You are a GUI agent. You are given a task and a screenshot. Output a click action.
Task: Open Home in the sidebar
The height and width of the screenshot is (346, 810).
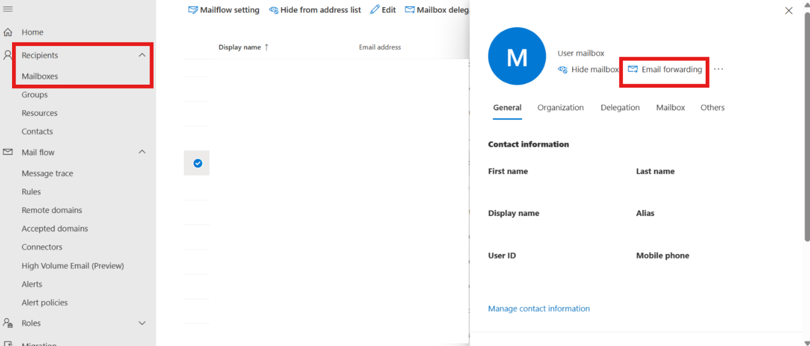(x=33, y=32)
